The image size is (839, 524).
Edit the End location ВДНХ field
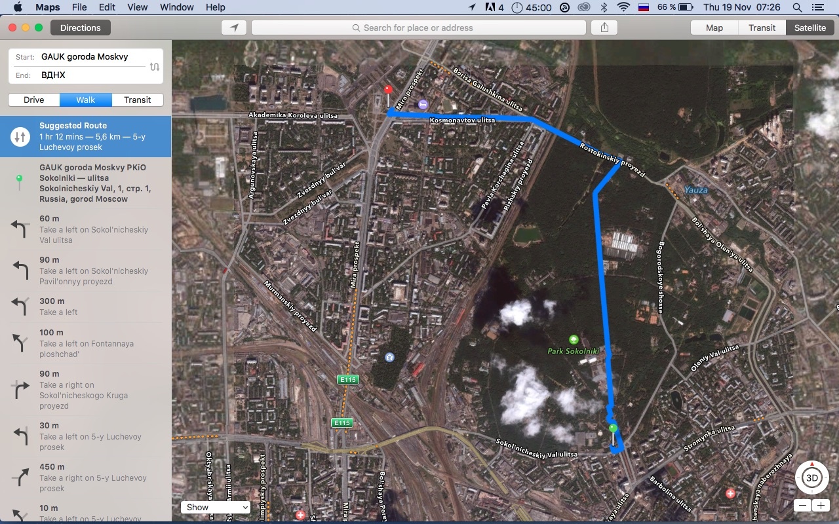85,75
